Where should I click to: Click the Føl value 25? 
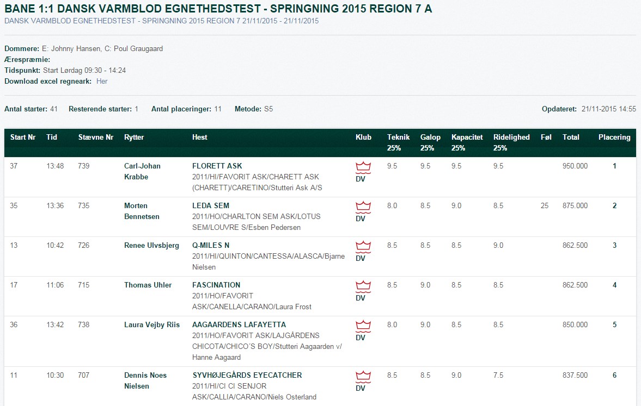click(x=545, y=205)
